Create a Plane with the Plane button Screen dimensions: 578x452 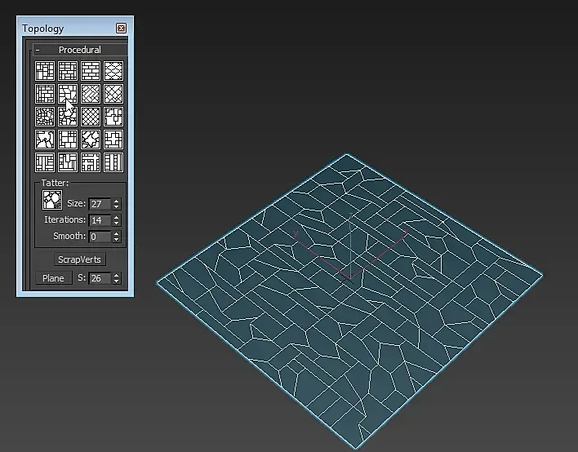(x=53, y=278)
